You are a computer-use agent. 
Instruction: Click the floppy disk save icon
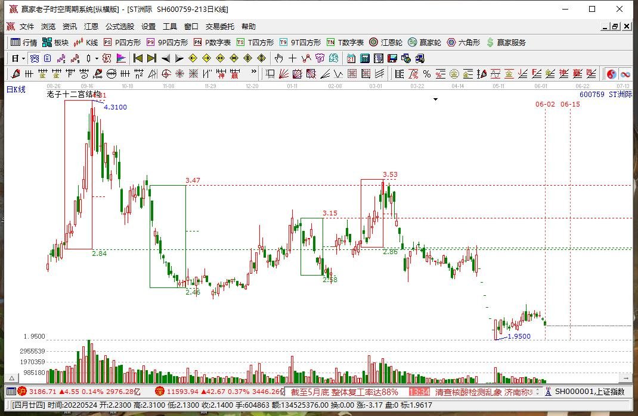[x=392, y=58]
